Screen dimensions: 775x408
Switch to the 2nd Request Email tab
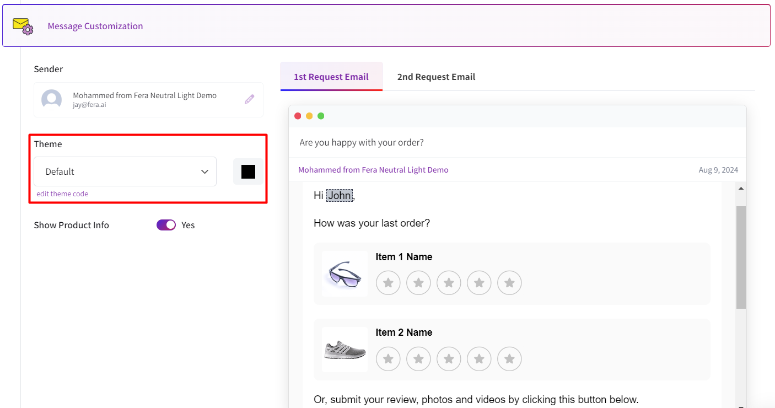coord(436,77)
